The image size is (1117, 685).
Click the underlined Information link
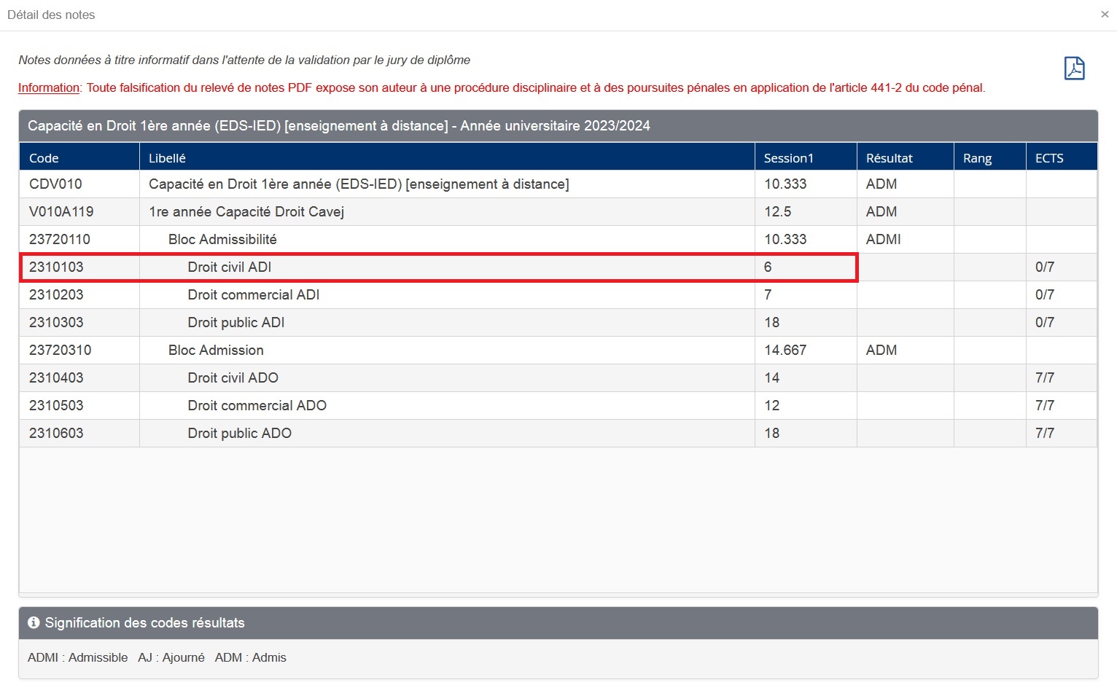(x=49, y=88)
